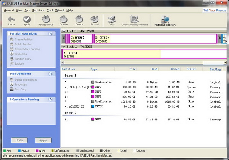Click the Size column header
This screenshot has width=229, height=160.
tap(132, 70)
